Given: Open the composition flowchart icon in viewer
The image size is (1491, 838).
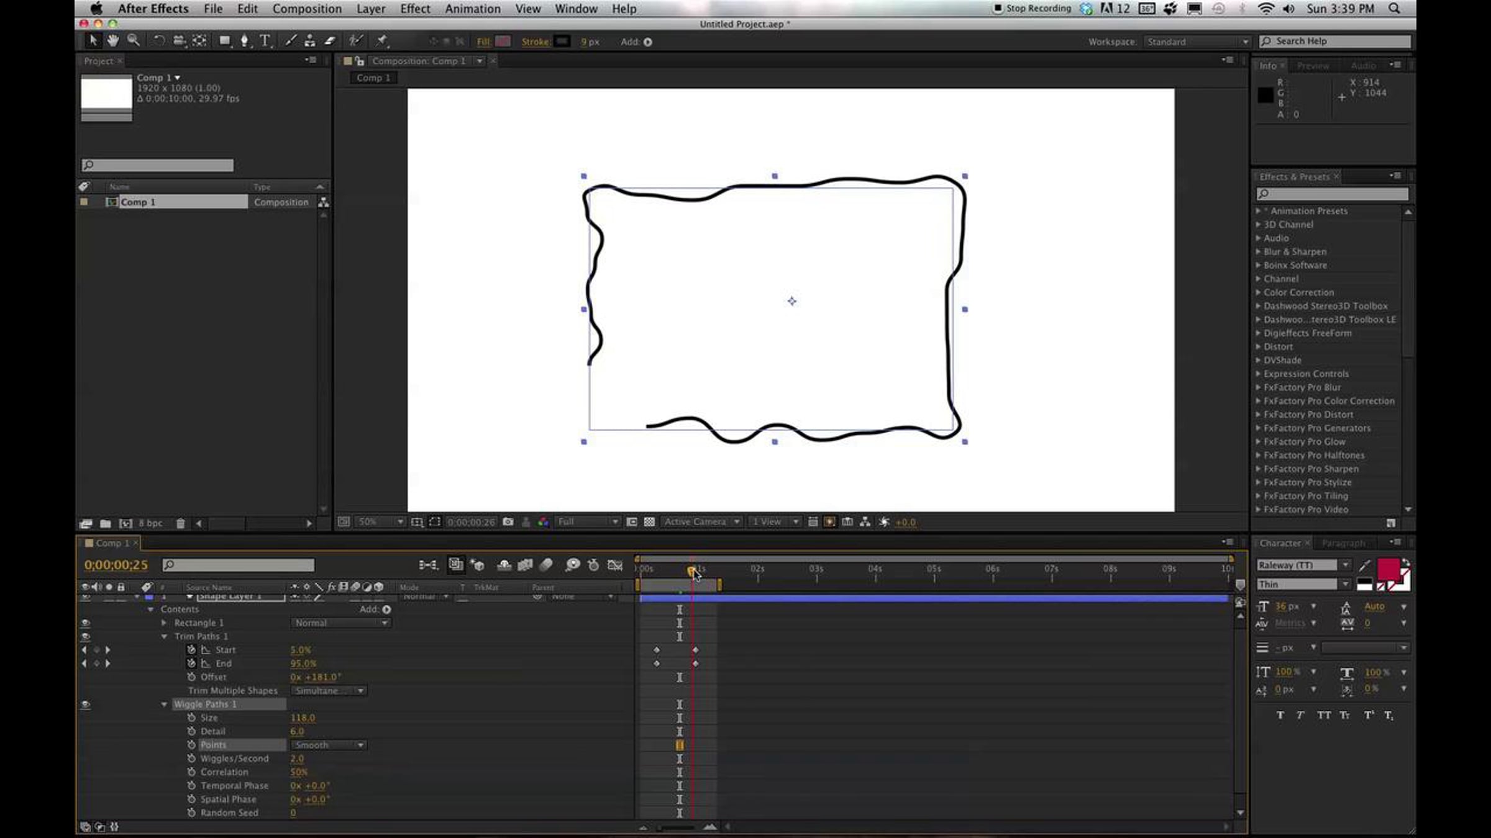Looking at the screenshot, I should (x=865, y=522).
